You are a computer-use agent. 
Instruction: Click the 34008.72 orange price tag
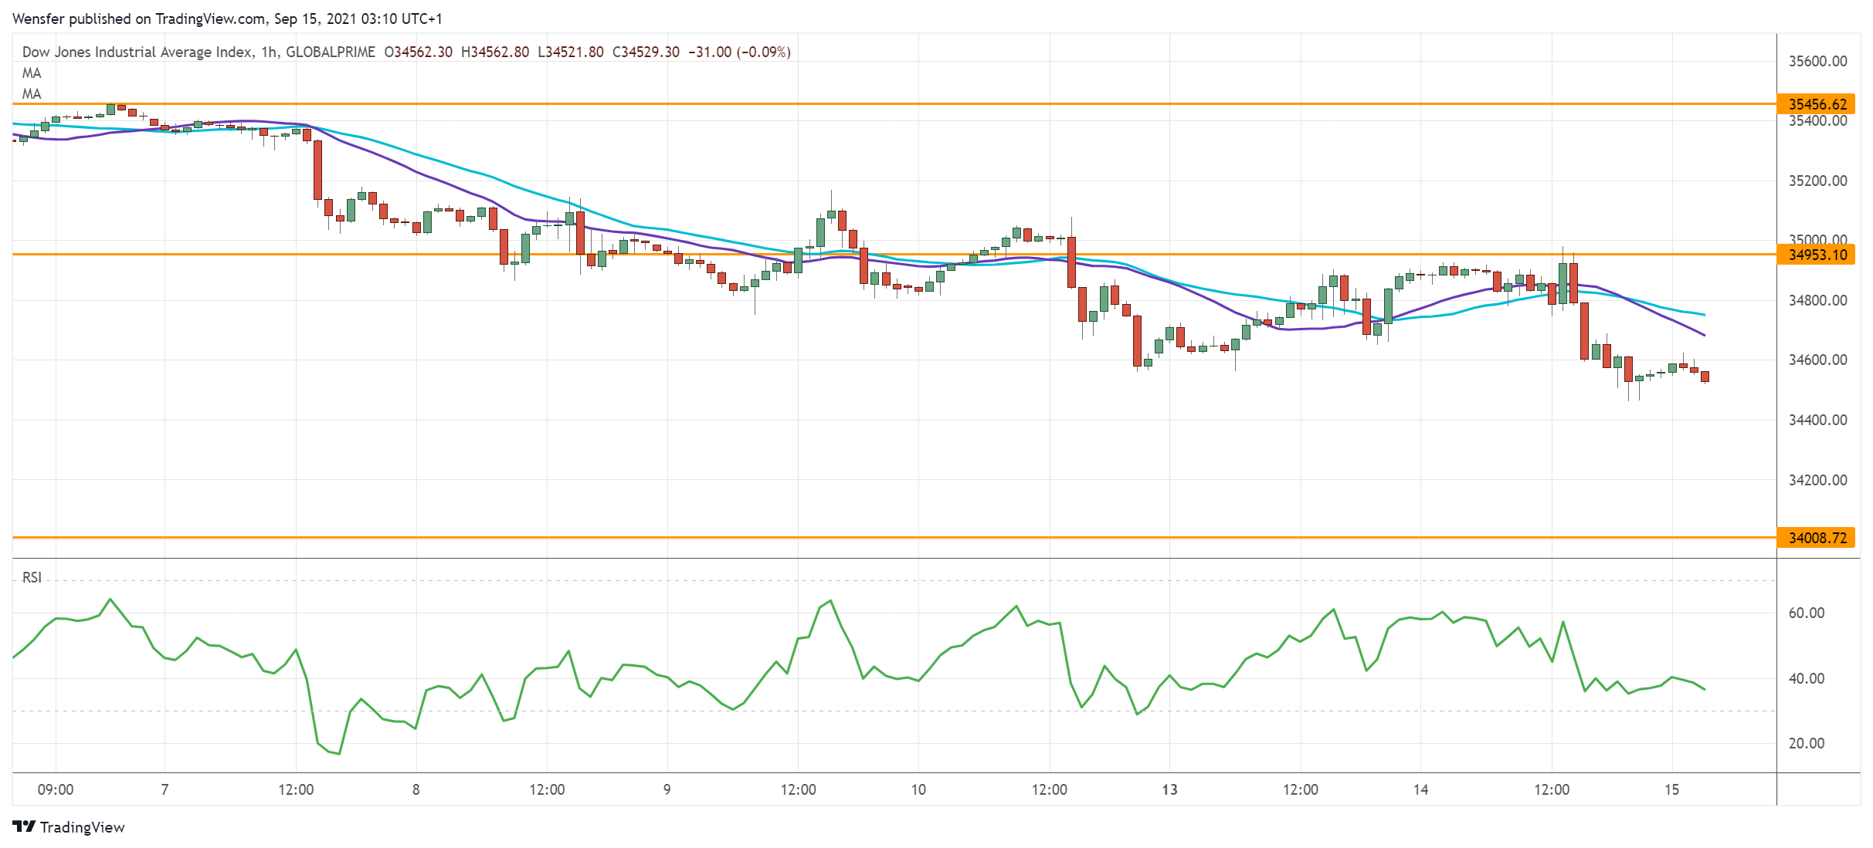1817,538
